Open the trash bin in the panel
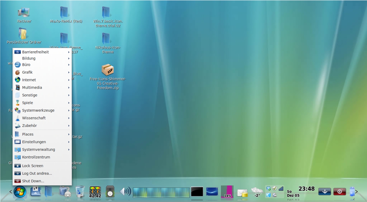Image resolution: width=367 pixels, height=202 pixels. pos(80,192)
